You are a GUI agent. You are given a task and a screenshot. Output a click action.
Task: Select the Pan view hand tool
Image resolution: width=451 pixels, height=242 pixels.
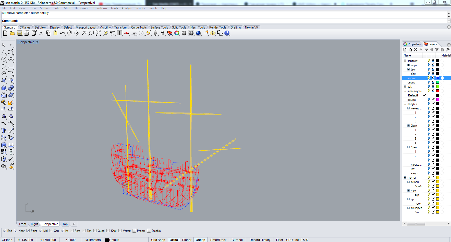click(69, 33)
